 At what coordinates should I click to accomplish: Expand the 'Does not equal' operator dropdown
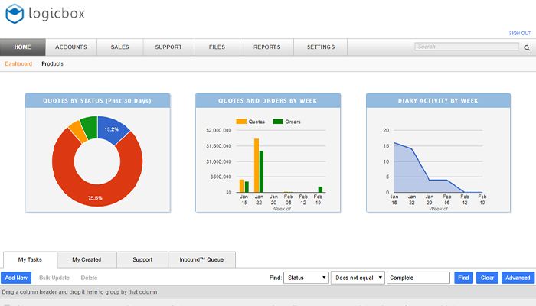[x=358, y=278]
